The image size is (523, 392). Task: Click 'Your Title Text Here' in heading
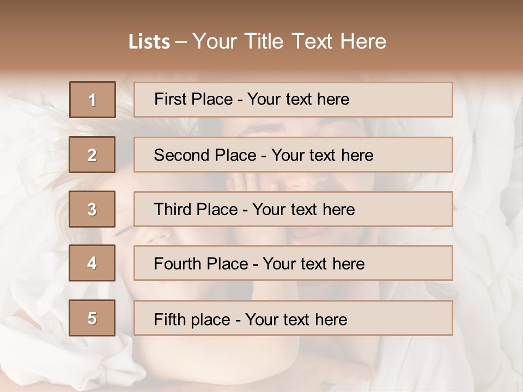click(289, 41)
